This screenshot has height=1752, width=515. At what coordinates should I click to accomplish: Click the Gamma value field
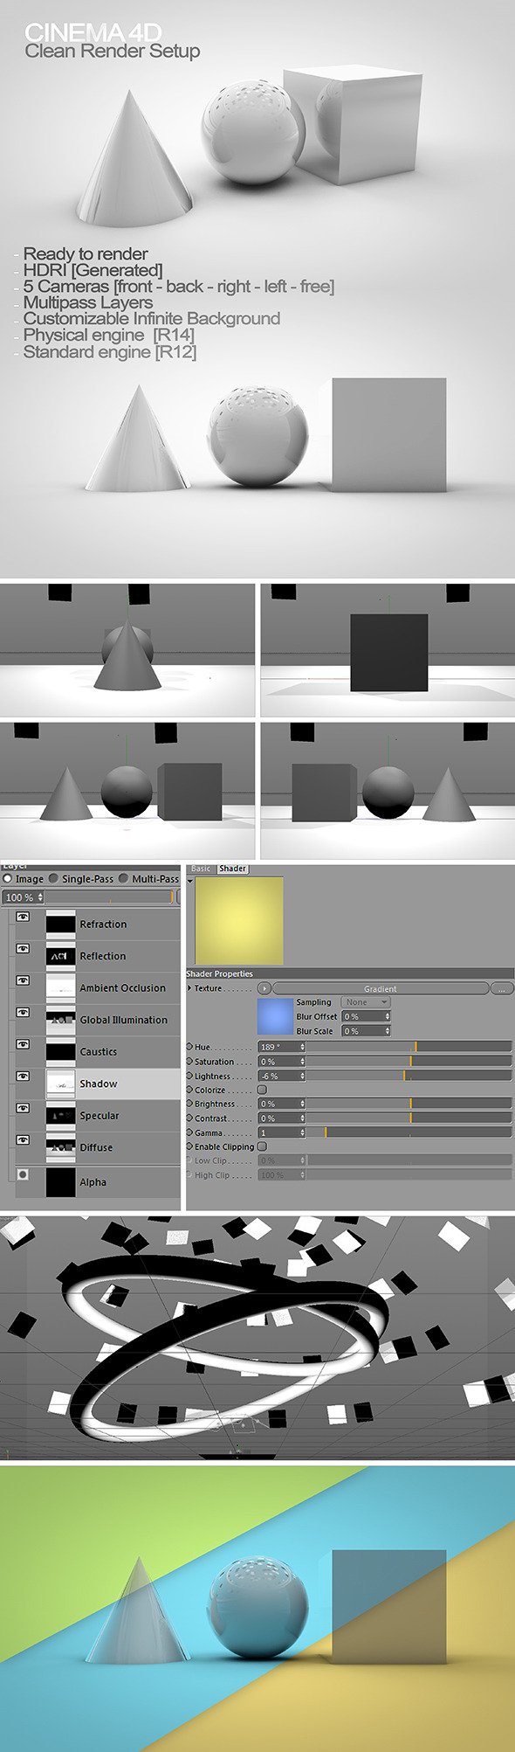pyautogui.click(x=279, y=1132)
